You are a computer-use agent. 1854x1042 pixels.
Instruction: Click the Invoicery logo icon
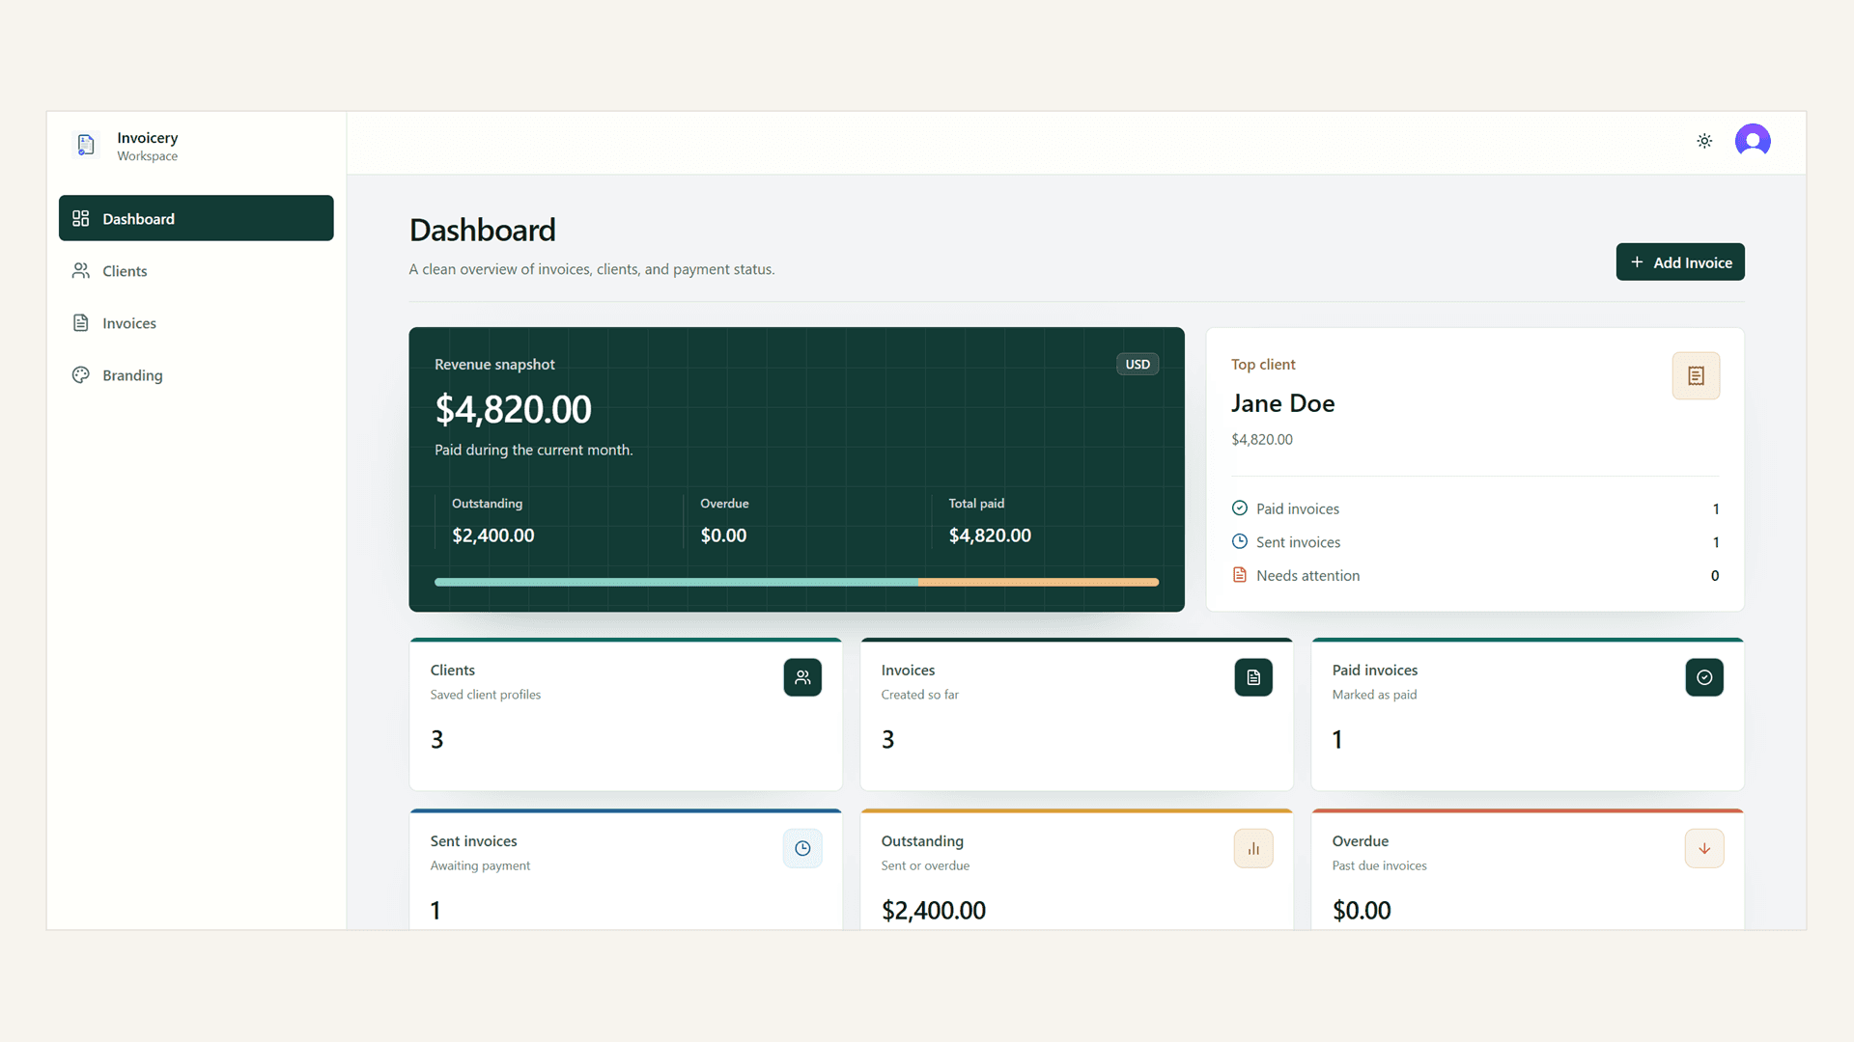click(86, 145)
